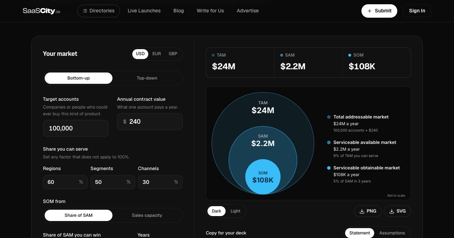Click the Annual contract value input
This screenshot has width=454, height=238.
150,122
